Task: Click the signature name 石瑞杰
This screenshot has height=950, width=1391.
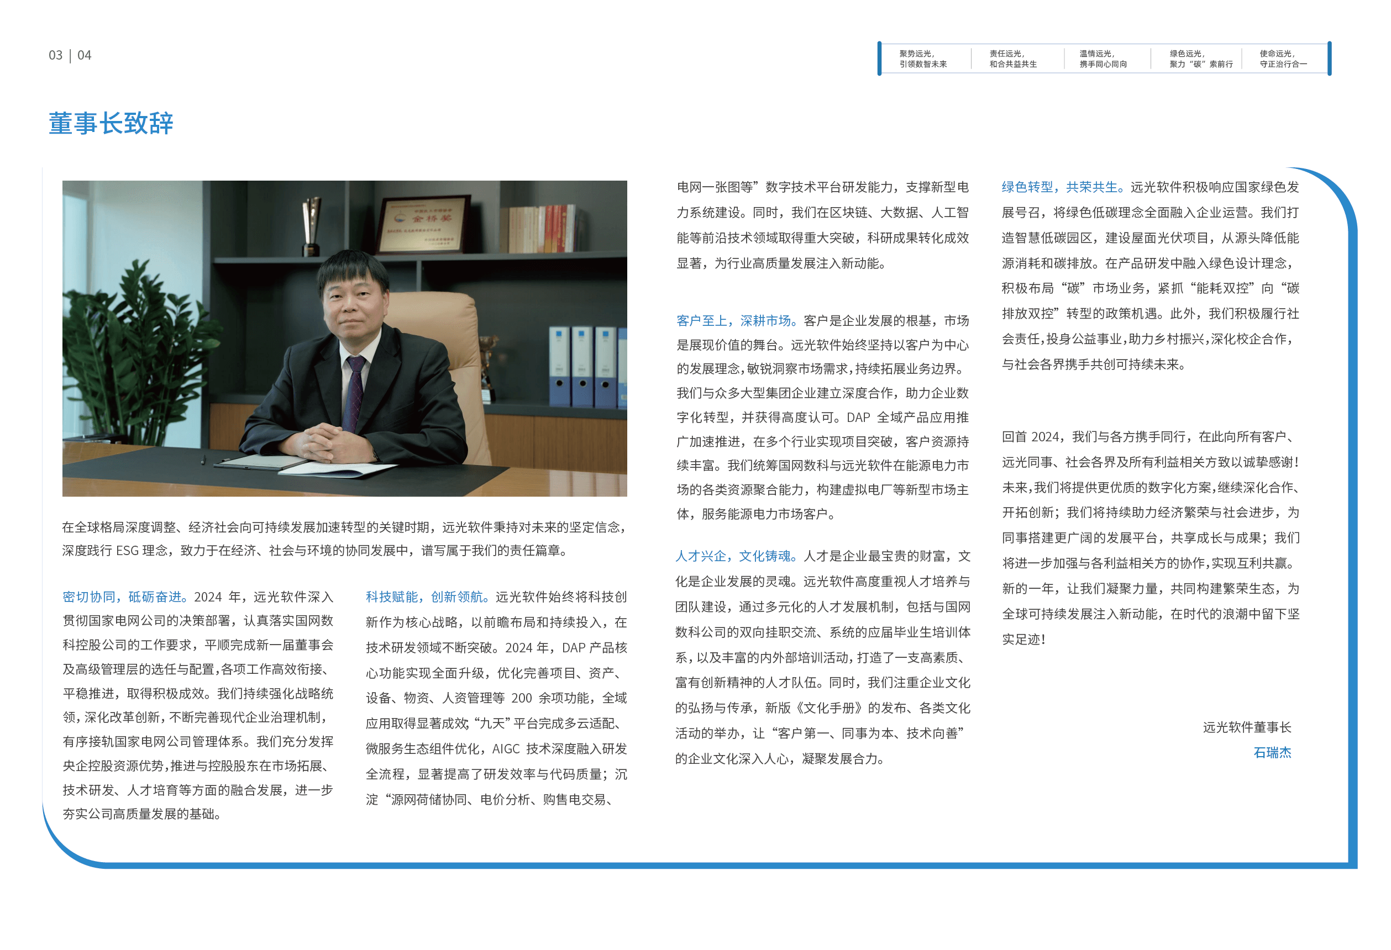Action: coord(1272,752)
